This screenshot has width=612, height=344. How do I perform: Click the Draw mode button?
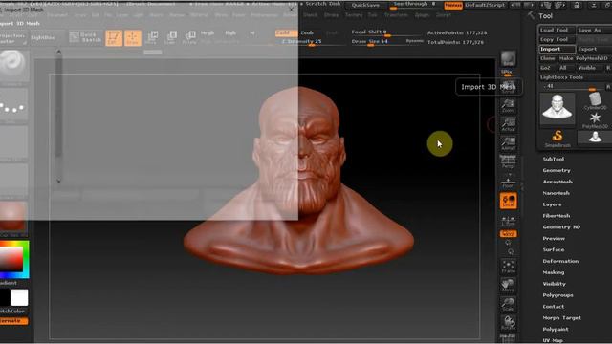tap(133, 38)
